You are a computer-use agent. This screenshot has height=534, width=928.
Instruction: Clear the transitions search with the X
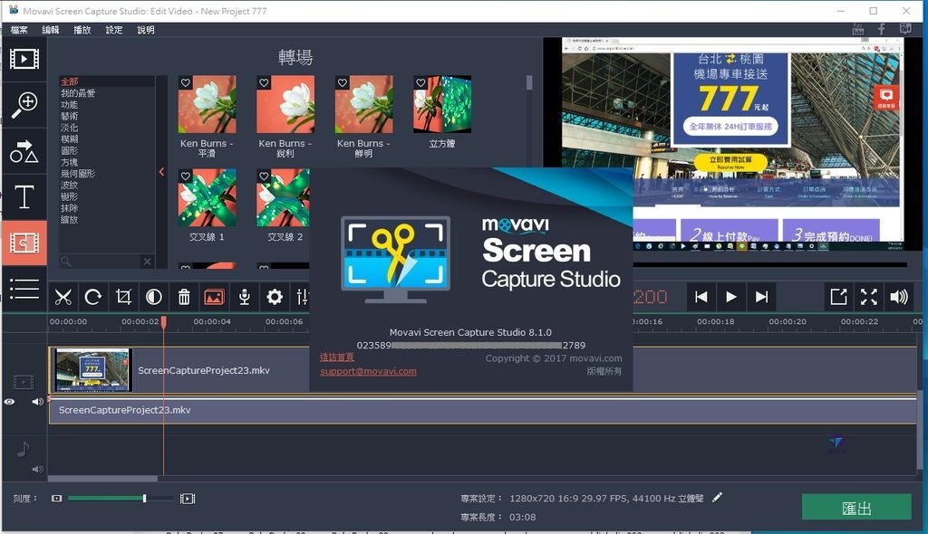148,262
